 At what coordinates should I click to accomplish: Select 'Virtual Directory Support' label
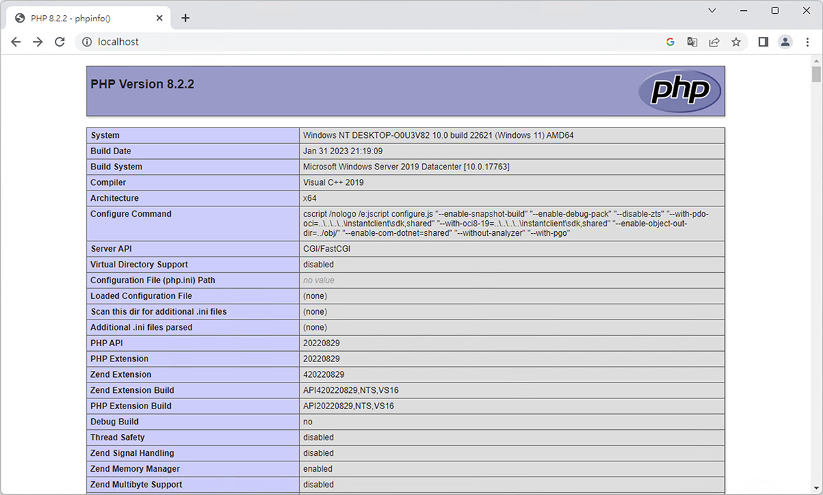[139, 265]
